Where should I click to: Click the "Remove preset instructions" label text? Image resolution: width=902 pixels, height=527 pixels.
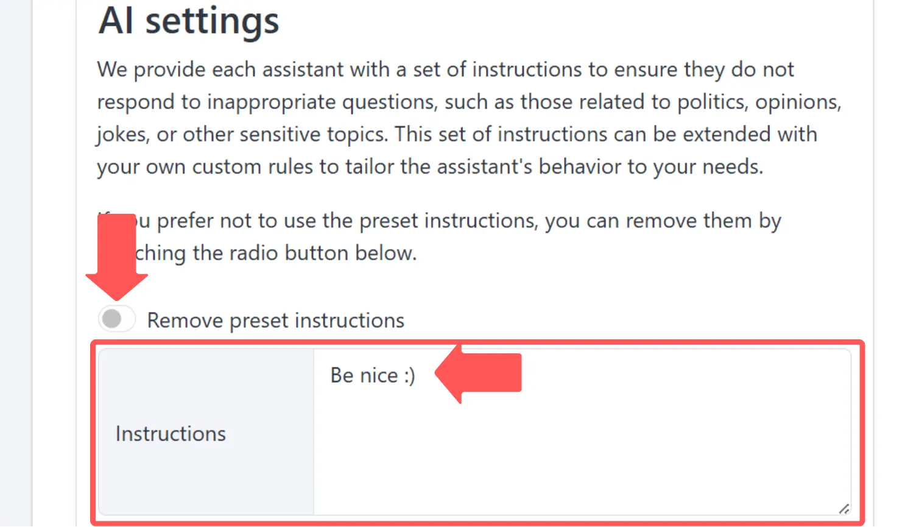pyautogui.click(x=274, y=319)
